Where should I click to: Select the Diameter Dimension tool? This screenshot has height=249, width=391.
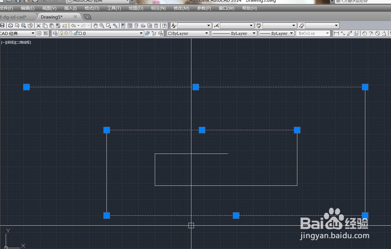pos(378,33)
